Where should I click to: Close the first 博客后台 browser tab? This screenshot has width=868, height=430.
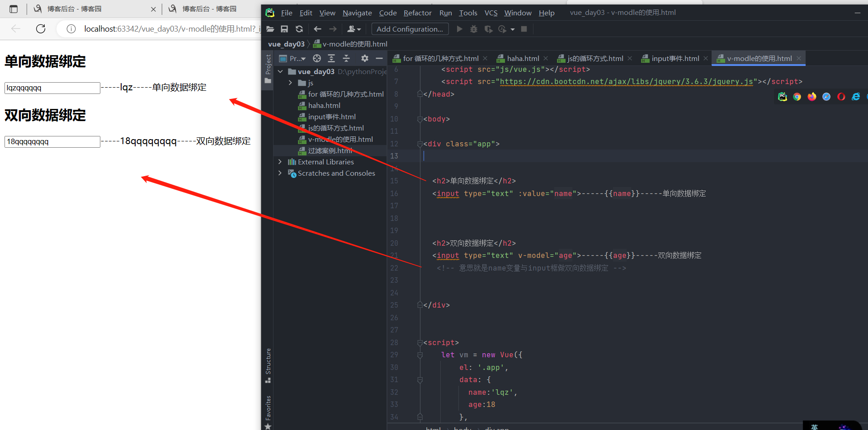(153, 9)
